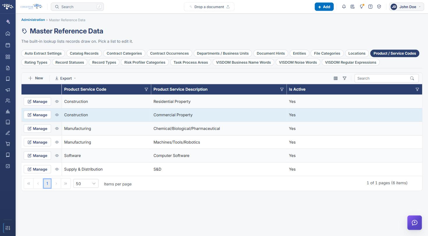Open the megaphone icon in sidebar
The height and width of the screenshot is (236, 428).
[x=8, y=90]
